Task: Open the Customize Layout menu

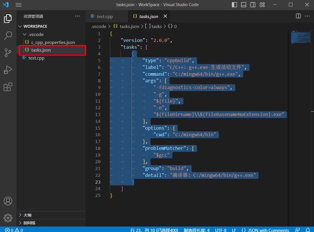Action: [262, 5]
